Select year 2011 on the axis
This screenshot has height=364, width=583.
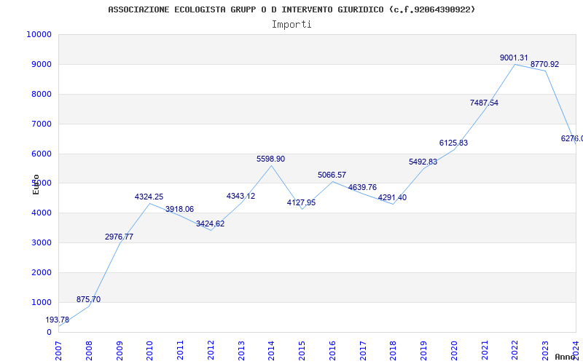point(180,351)
